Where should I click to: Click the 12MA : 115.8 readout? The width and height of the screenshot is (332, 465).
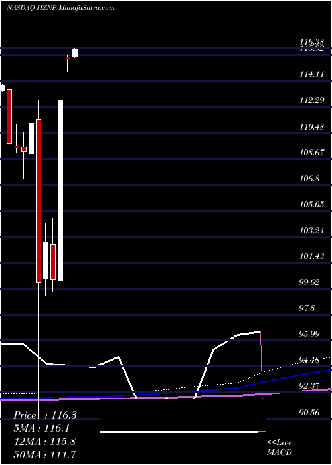pos(44,441)
